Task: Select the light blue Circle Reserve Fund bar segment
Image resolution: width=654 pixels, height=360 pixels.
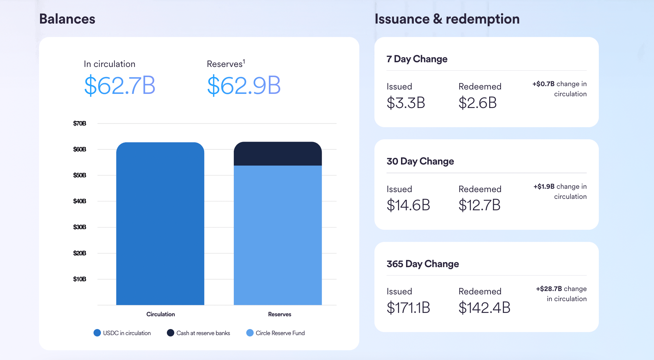Action: click(x=278, y=235)
